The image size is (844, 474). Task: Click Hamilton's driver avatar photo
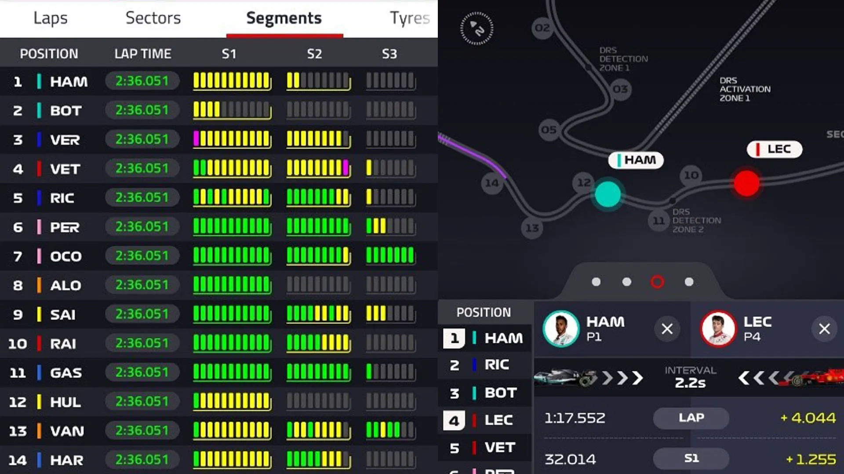pos(561,329)
